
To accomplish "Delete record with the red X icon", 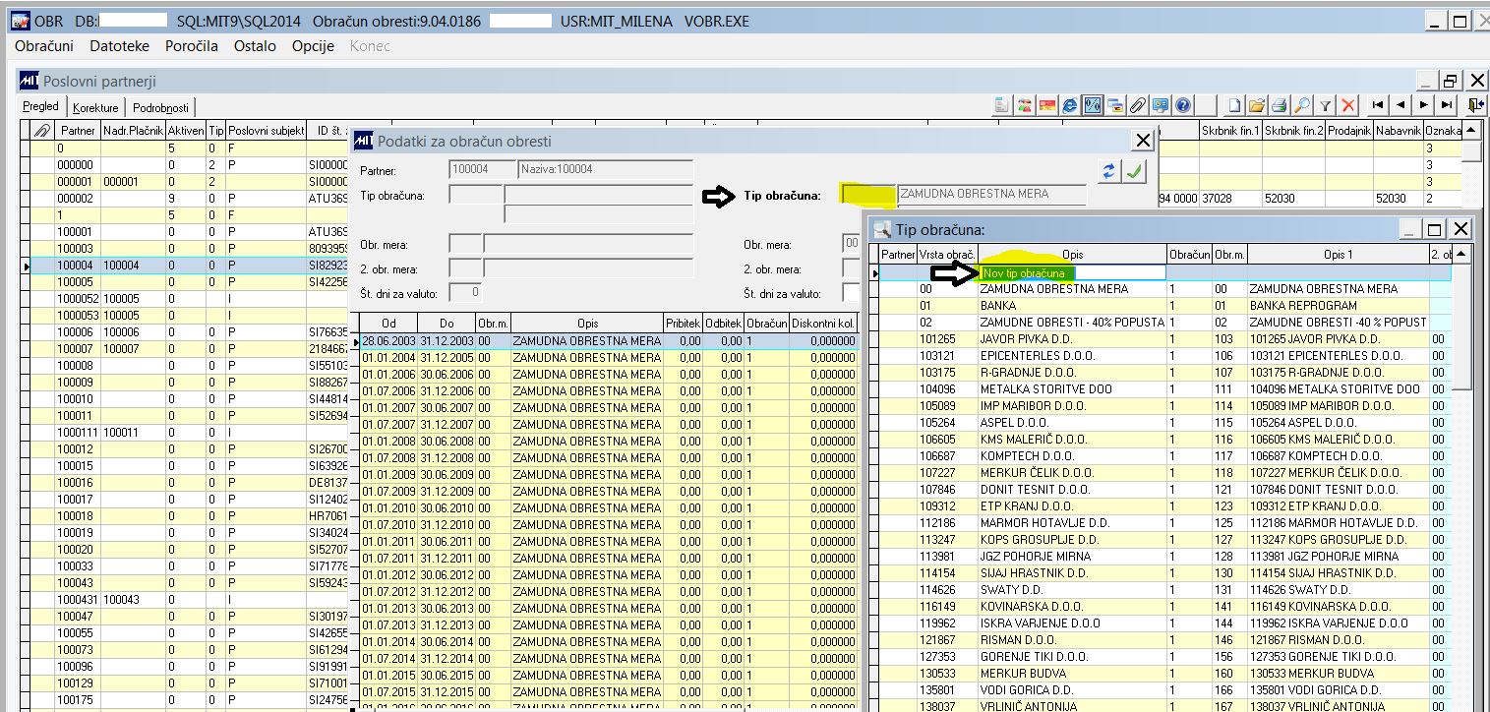I will pos(1348,105).
